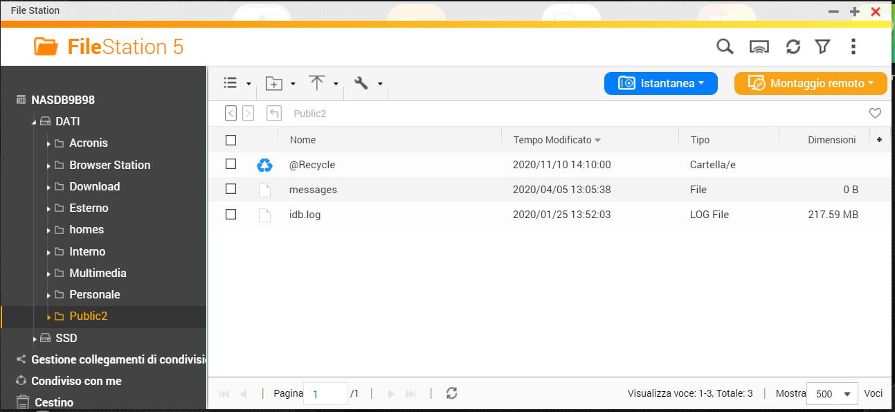Image resolution: width=895 pixels, height=412 pixels.
Task: Click the page number input field
Action: 325,394
